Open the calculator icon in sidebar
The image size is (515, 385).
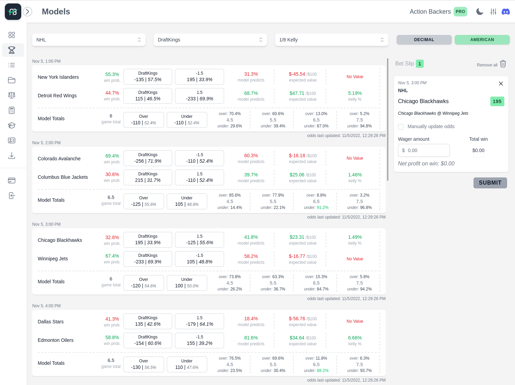(x=12, y=110)
